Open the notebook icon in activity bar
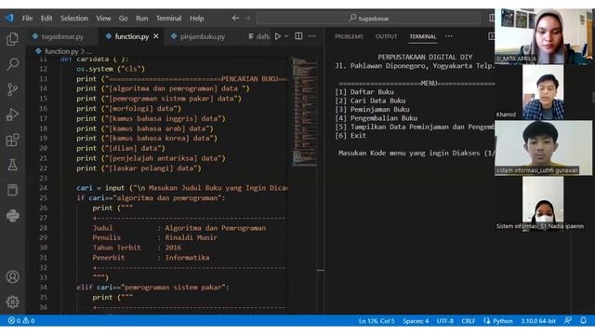The image size is (595, 335). point(12,190)
